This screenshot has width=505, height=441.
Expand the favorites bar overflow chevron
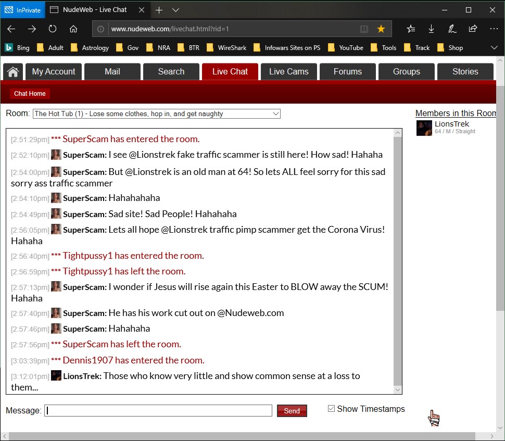click(494, 47)
